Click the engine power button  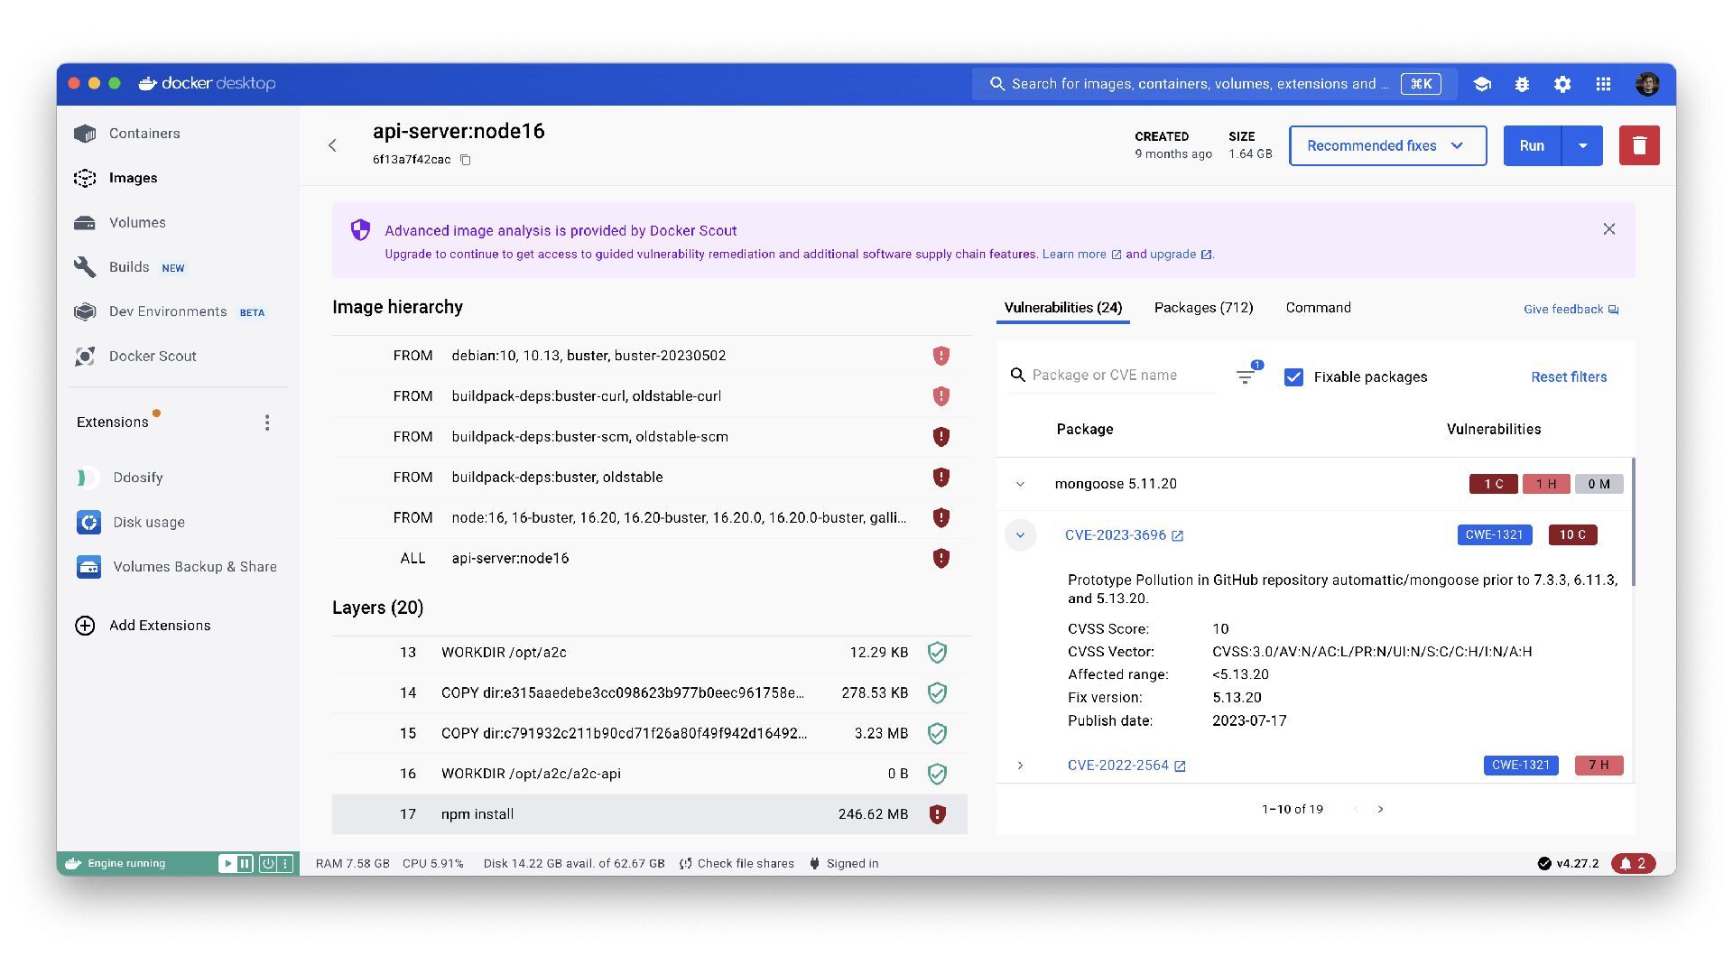pyautogui.click(x=268, y=864)
